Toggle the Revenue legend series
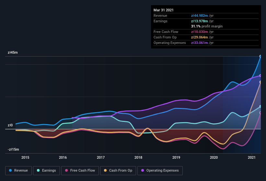The height and width of the screenshot is (181, 266). pos(19,170)
